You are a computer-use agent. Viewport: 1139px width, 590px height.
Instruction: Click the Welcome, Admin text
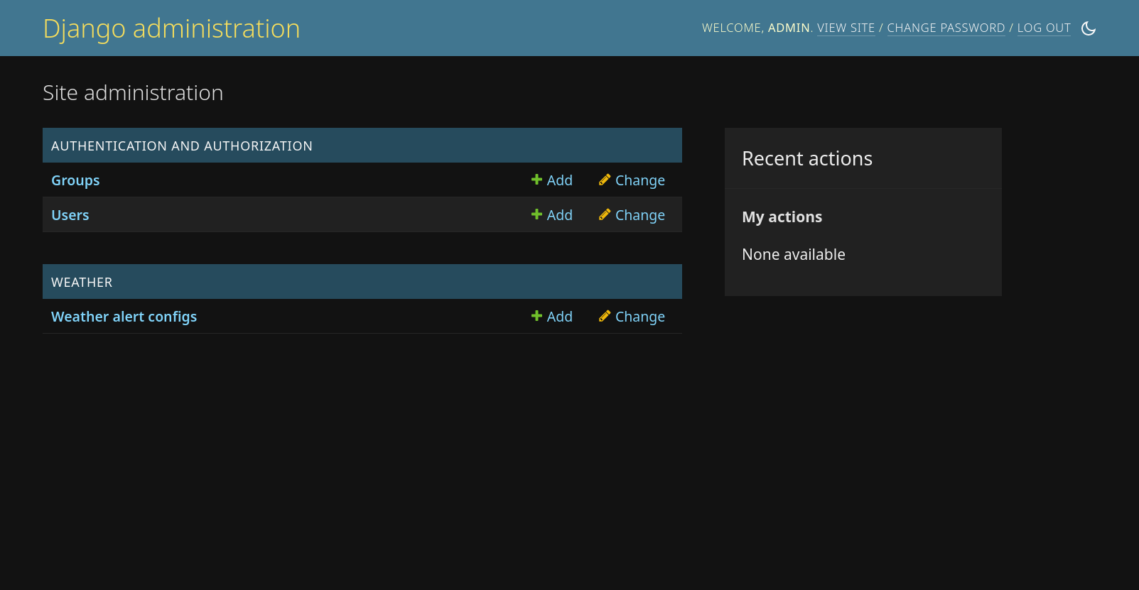(x=757, y=28)
